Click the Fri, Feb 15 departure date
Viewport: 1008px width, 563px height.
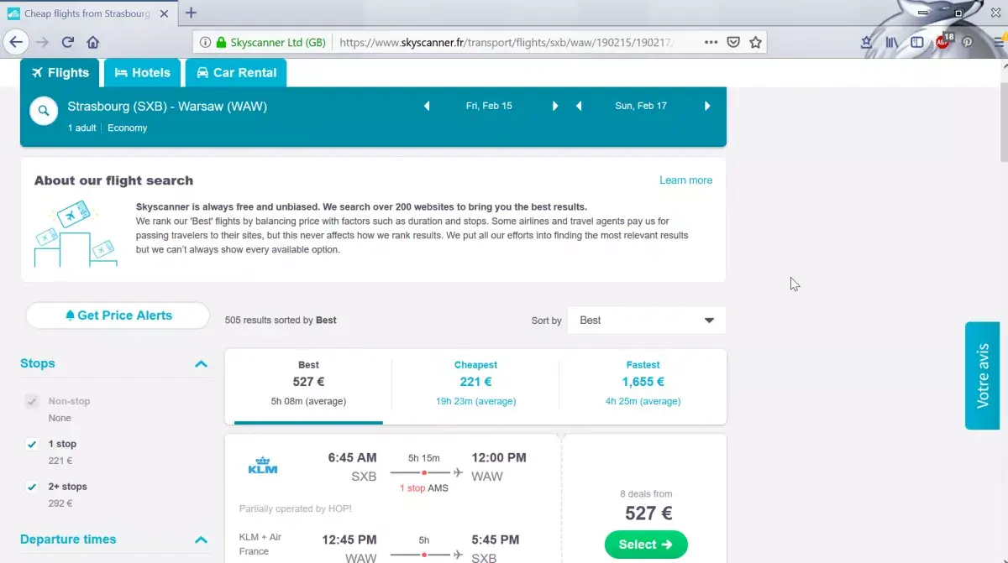[x=489, y=106]
